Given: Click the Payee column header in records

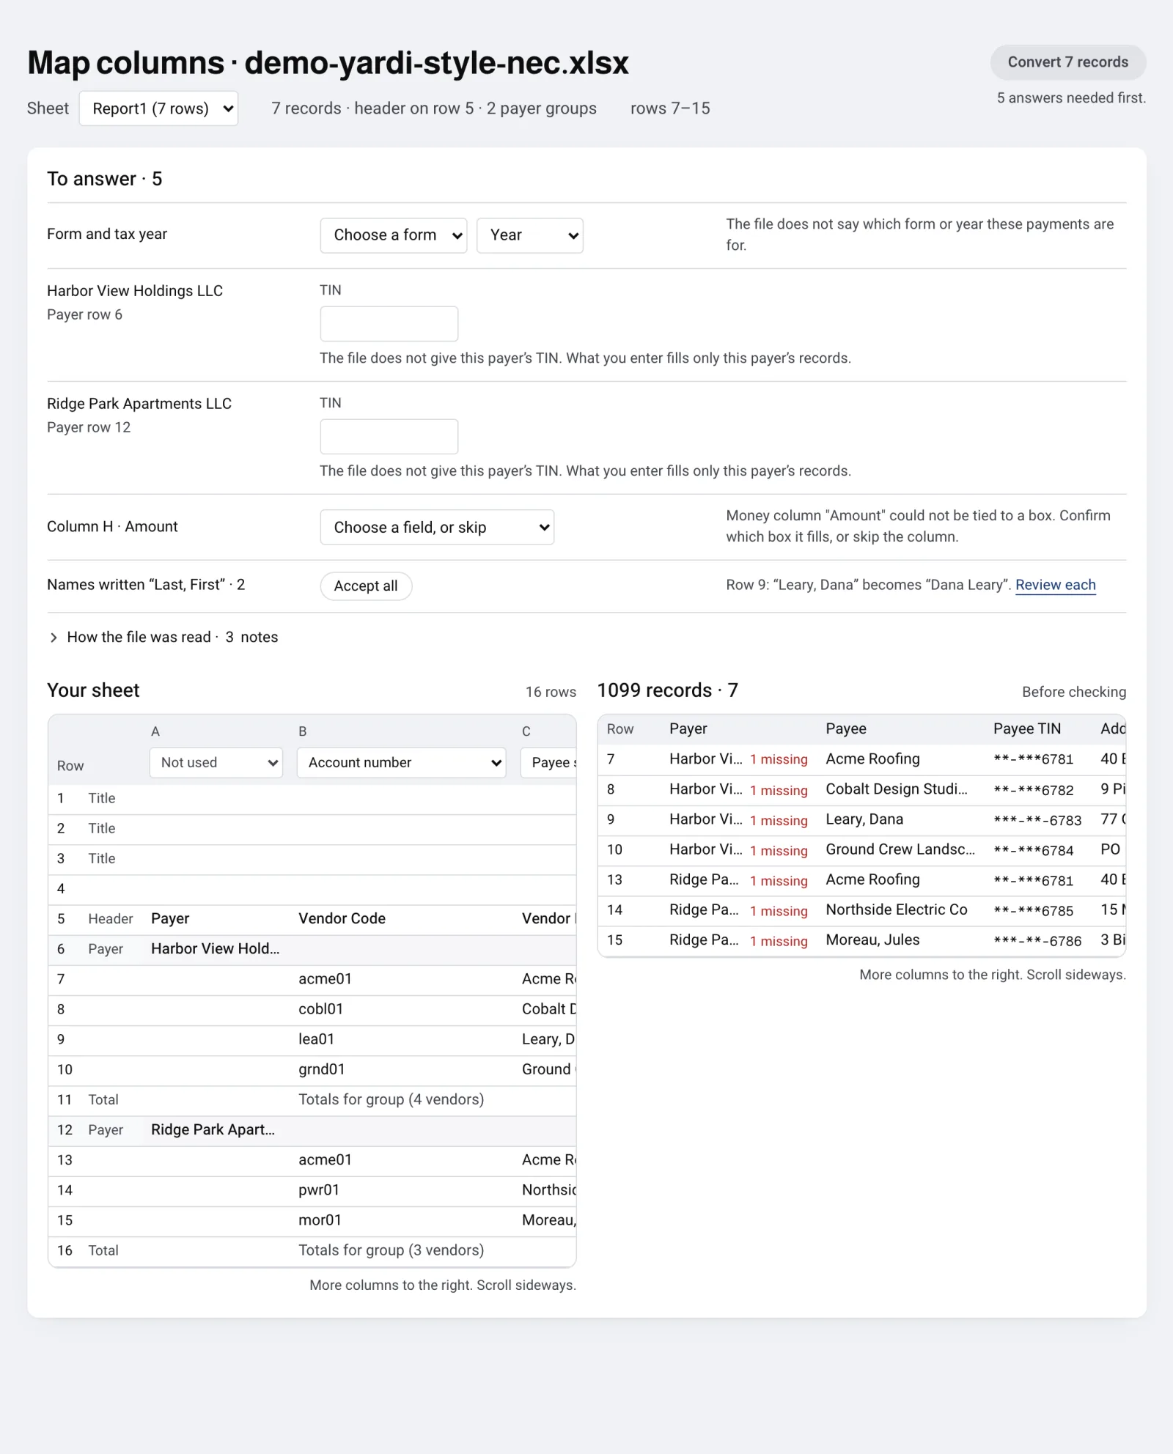Looking at the screenshot, I should 846,728.
